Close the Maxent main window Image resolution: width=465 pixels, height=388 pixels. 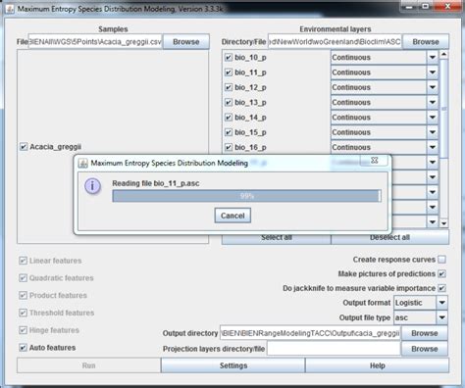(x=447, y=6)
